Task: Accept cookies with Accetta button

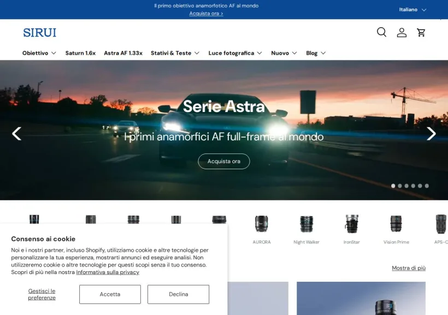Action: (x=110, y=294)
